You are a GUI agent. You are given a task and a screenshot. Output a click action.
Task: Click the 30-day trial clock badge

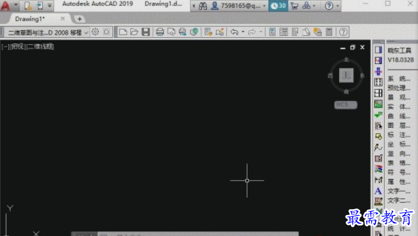click(x=278, y=6)
